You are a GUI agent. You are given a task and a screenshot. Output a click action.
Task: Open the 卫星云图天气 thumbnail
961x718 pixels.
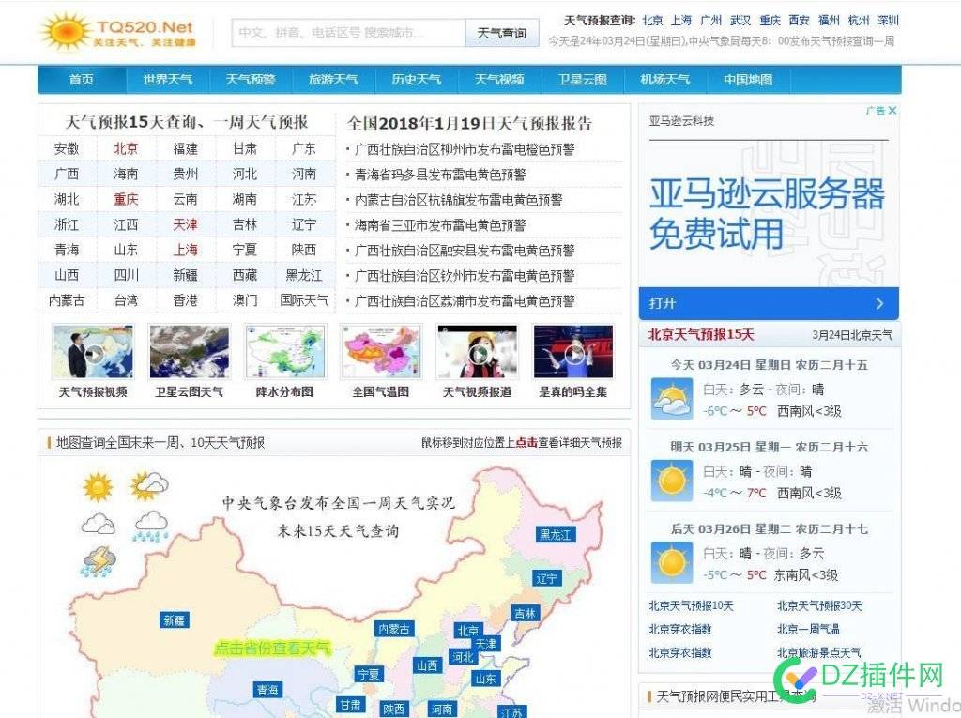click(190, 352)
